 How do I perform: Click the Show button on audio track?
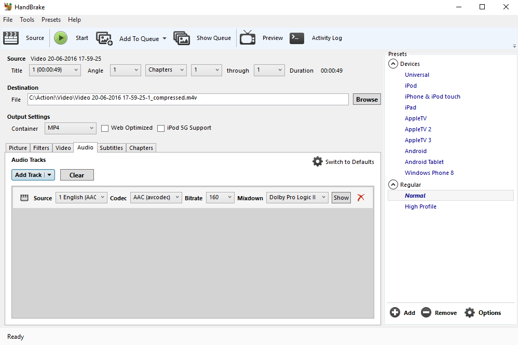341,198
